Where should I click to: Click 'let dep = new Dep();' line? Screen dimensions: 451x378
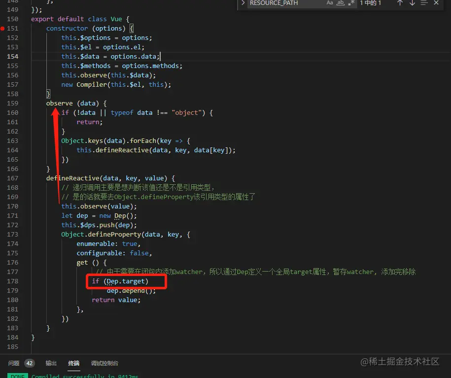tap(99, 216)
